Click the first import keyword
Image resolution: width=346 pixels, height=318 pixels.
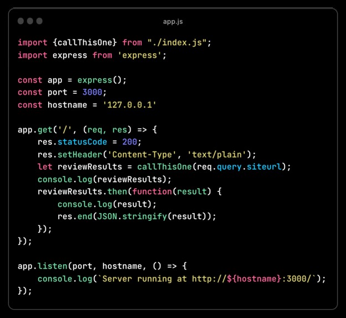[x=33, y=42]
